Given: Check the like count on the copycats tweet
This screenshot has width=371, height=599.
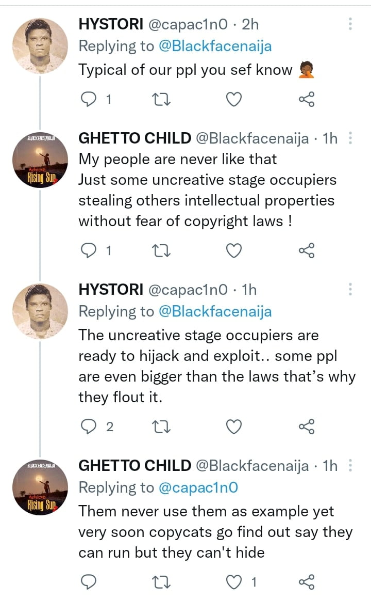Looking at the screenshot, I should coord(245,581).
